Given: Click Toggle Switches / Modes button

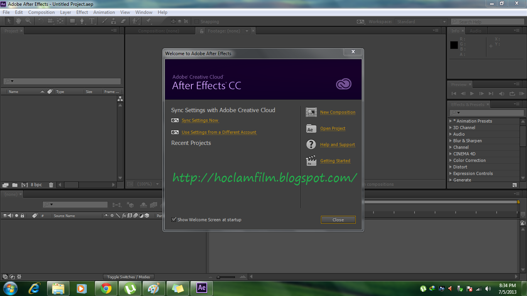Looking at the screenshot, I should coord(128,277).
